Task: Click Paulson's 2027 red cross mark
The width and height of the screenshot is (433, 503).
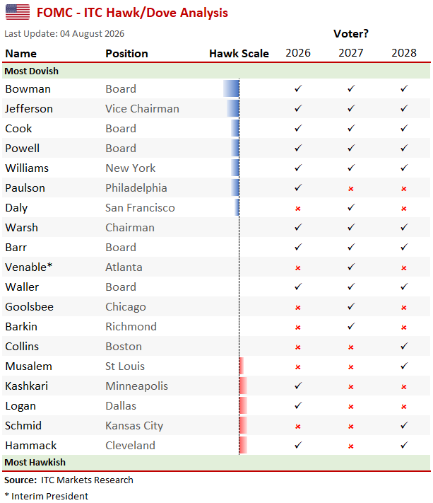Action: (351, 189)
